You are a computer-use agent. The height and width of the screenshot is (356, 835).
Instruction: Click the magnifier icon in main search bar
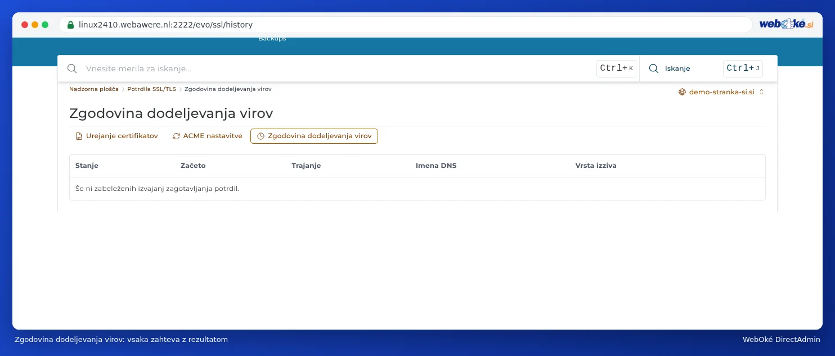72,69
